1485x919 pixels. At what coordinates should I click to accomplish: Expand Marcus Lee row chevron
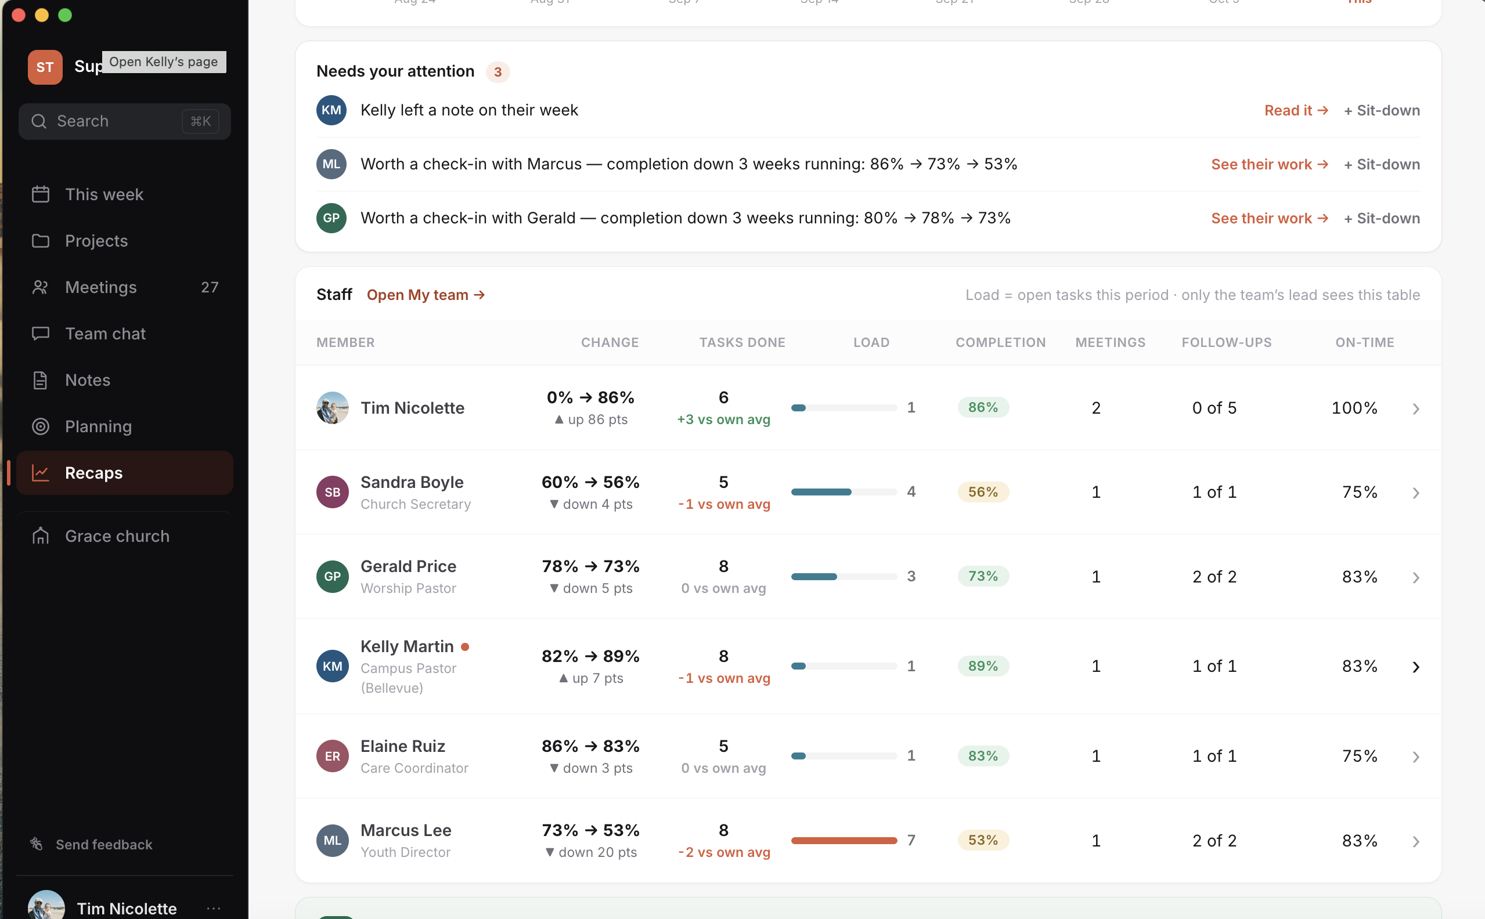pos(1416,841)
